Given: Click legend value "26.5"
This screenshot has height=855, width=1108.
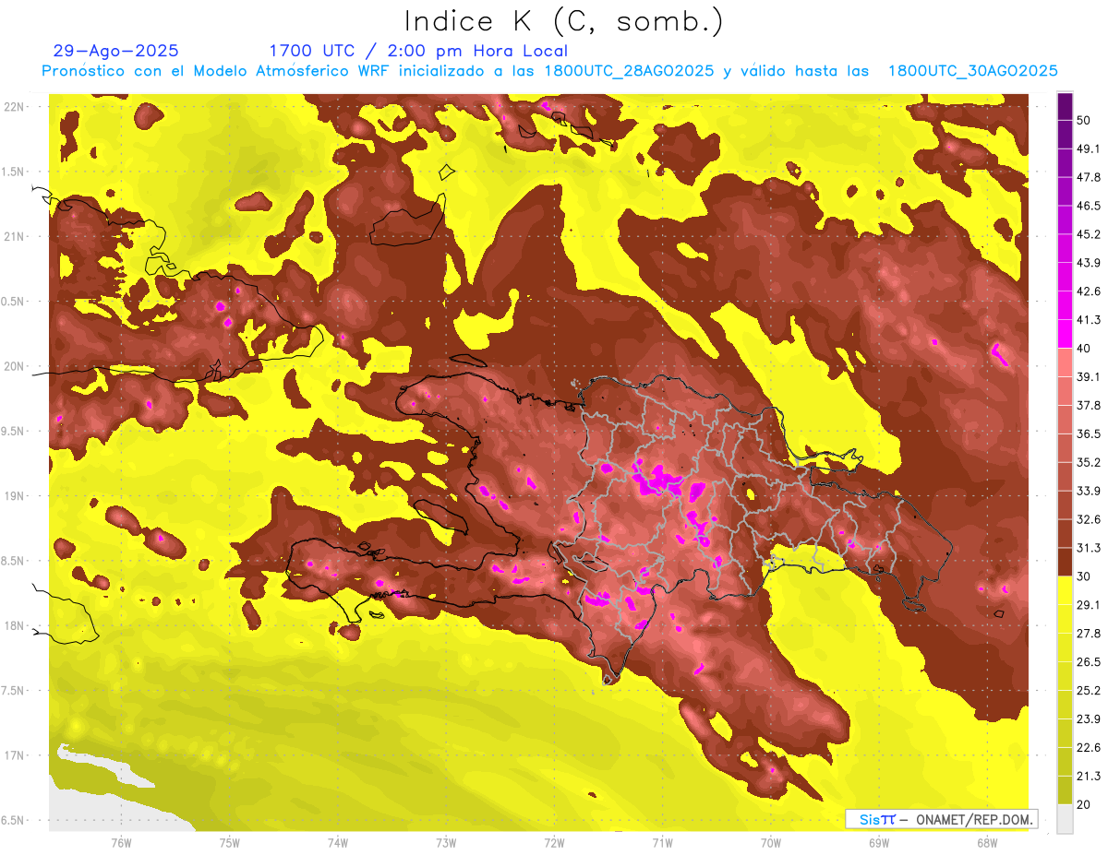Looking at the screenshot, I should [1088, 661].
